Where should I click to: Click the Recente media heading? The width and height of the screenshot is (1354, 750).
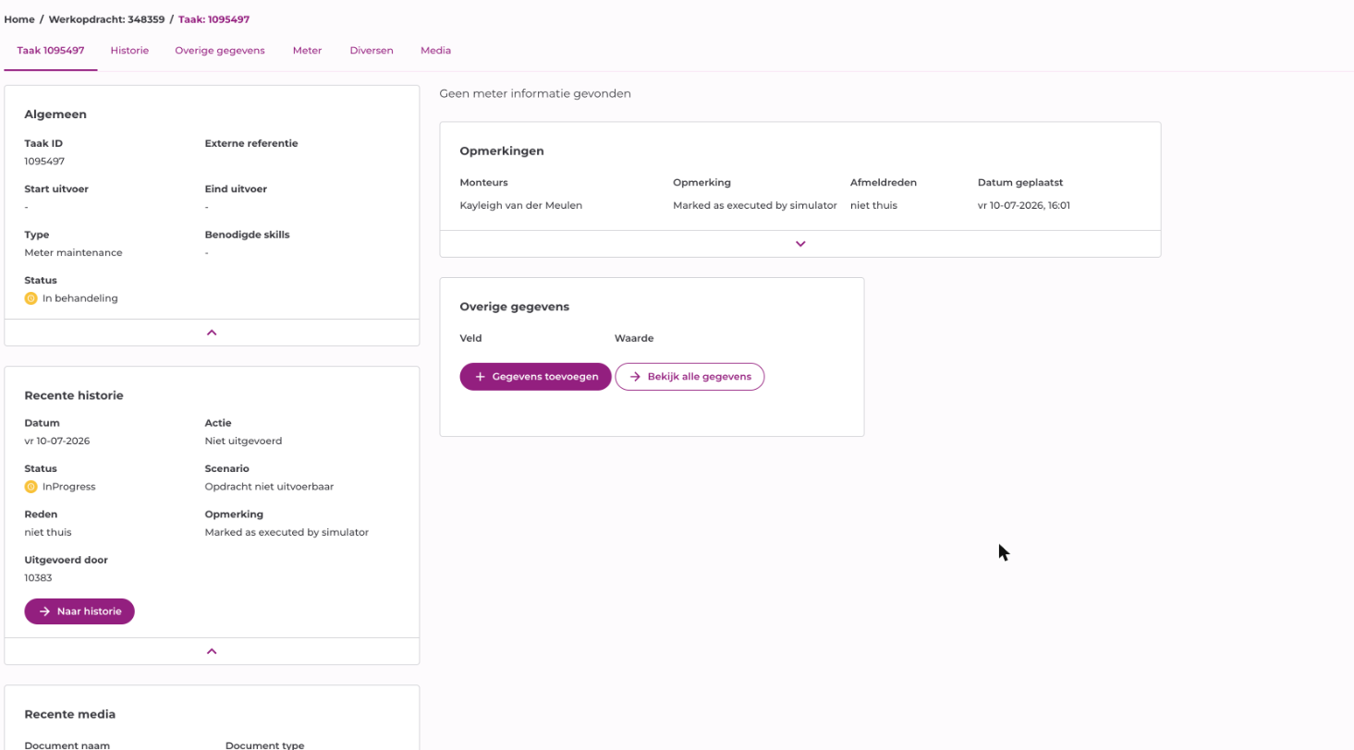[70, 714]
